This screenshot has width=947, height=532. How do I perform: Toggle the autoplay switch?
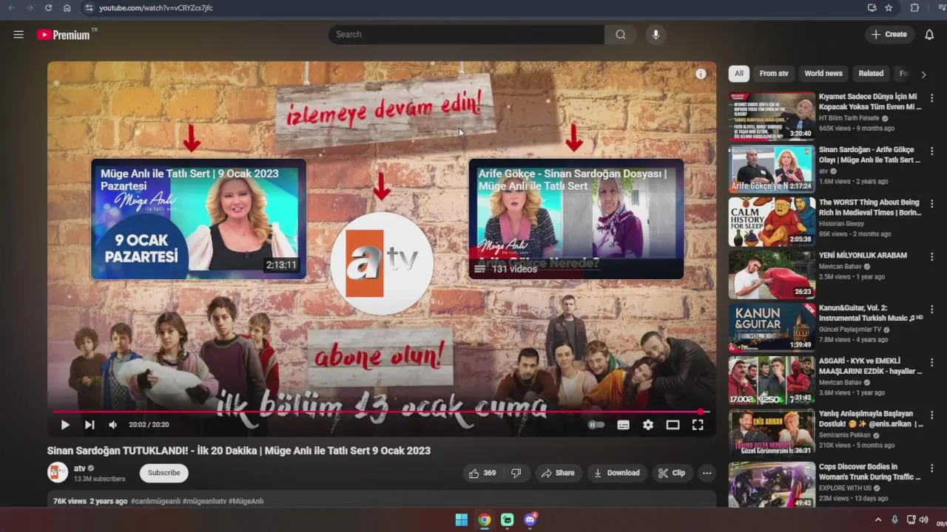coord(596,425)
